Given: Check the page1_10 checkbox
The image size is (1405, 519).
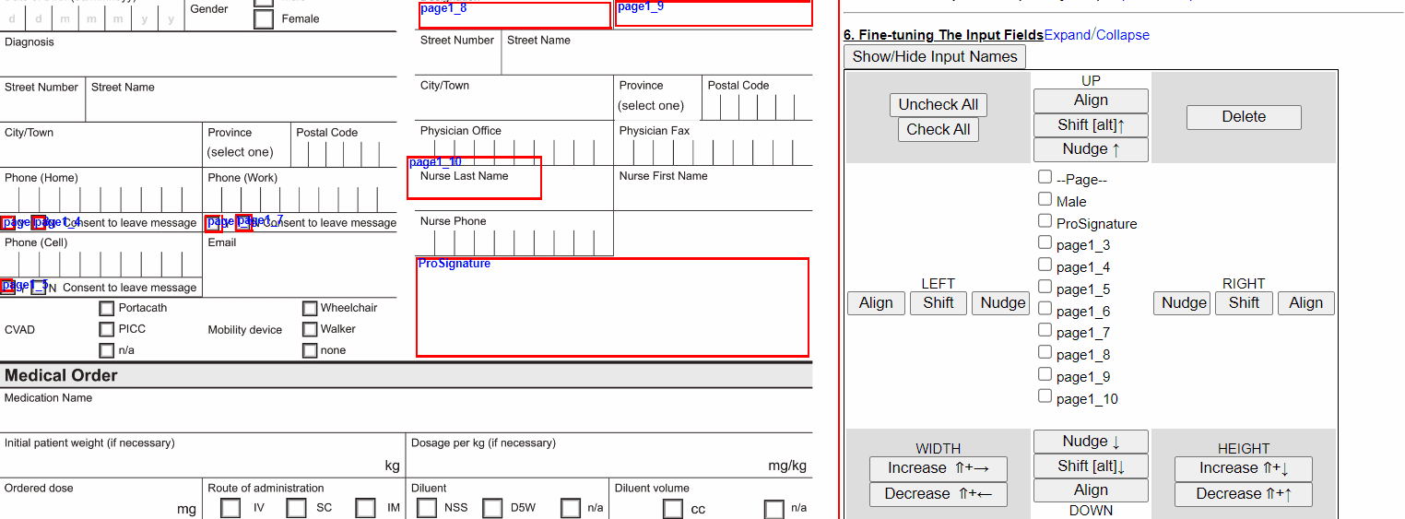Looking at the screenshot, I should pos(1045,396).
